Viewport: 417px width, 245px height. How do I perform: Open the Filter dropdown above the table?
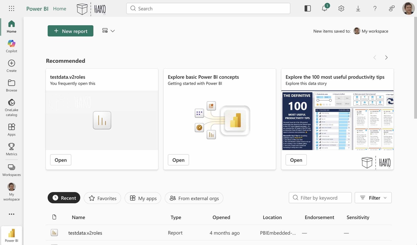click(373, 198)
